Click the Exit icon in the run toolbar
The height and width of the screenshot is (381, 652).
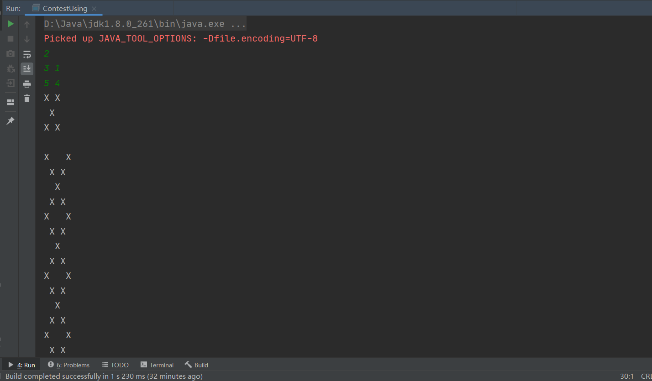(11, 84)
